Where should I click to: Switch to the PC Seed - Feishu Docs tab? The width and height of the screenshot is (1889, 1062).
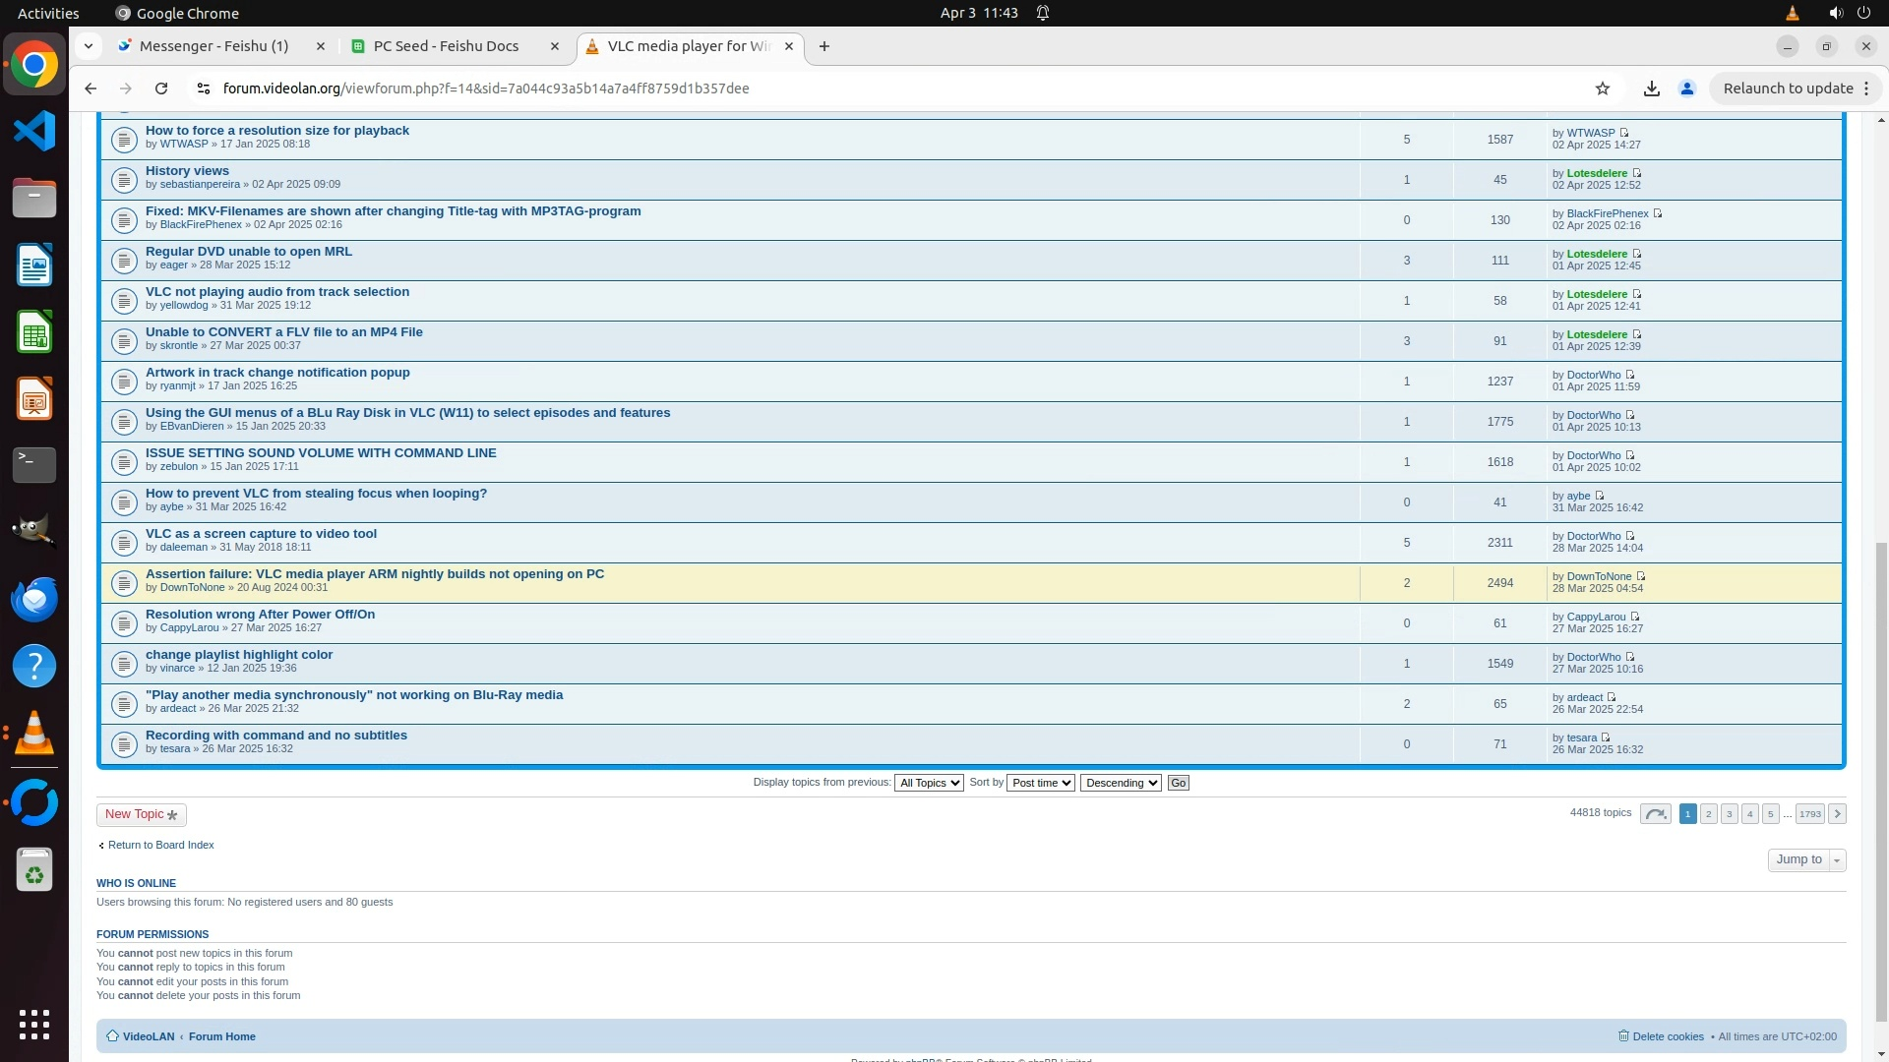pos(446,46)
